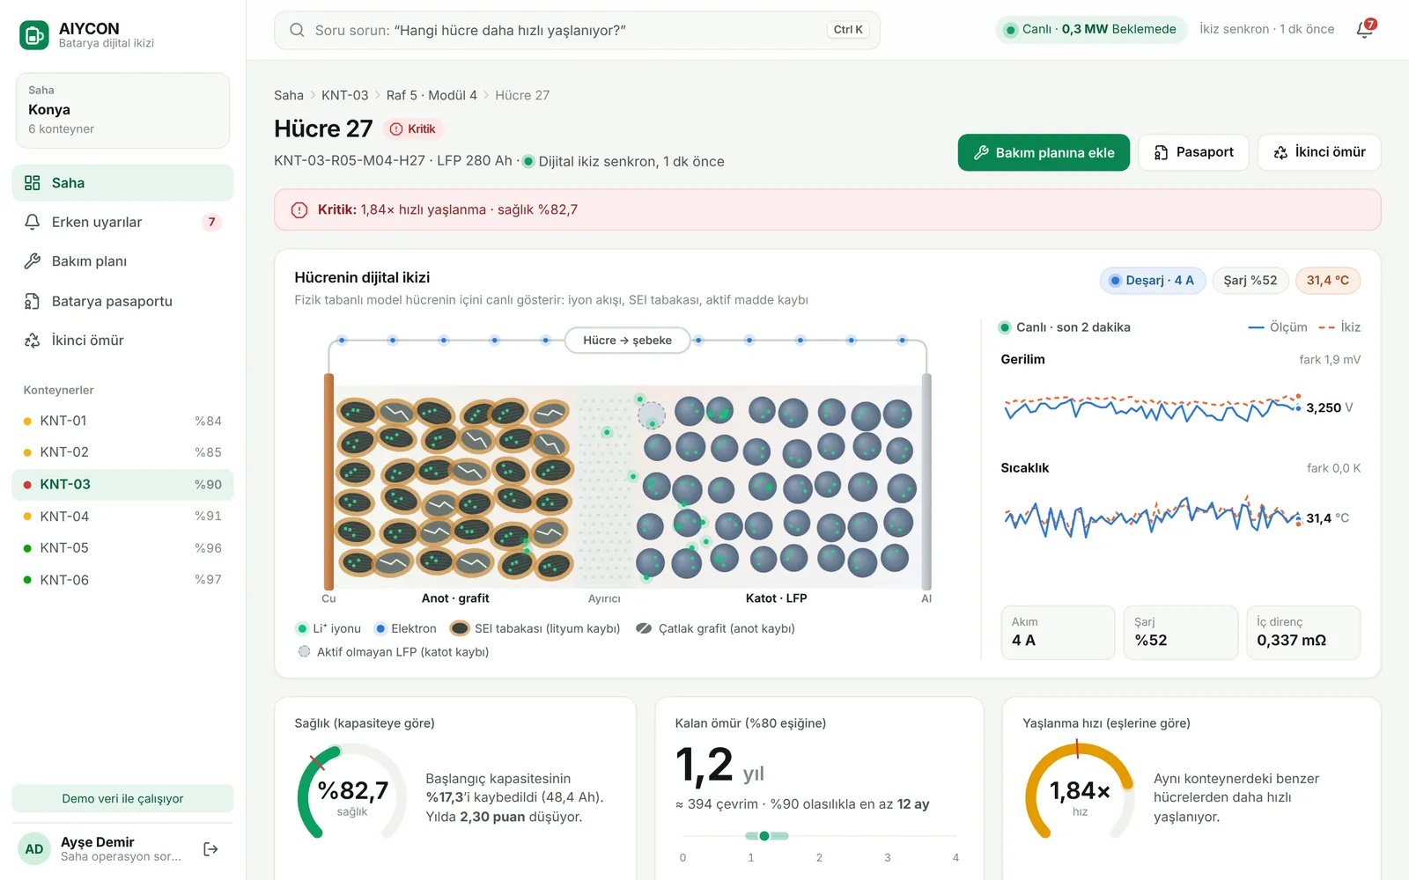The width and height of the screenshot is (1409, 880).
Task: Click the passport icon on Pasaport button
Action: coord(1162,152)
